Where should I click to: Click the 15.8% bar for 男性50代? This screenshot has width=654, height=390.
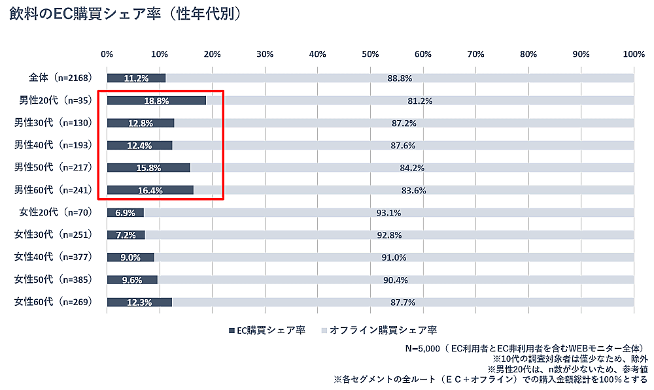pyautogui.click(x=148, y=168)
